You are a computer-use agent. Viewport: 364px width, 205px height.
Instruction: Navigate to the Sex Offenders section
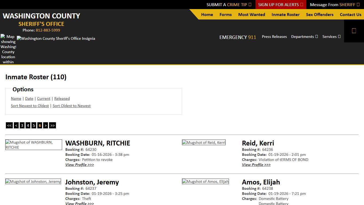point(319,15)
